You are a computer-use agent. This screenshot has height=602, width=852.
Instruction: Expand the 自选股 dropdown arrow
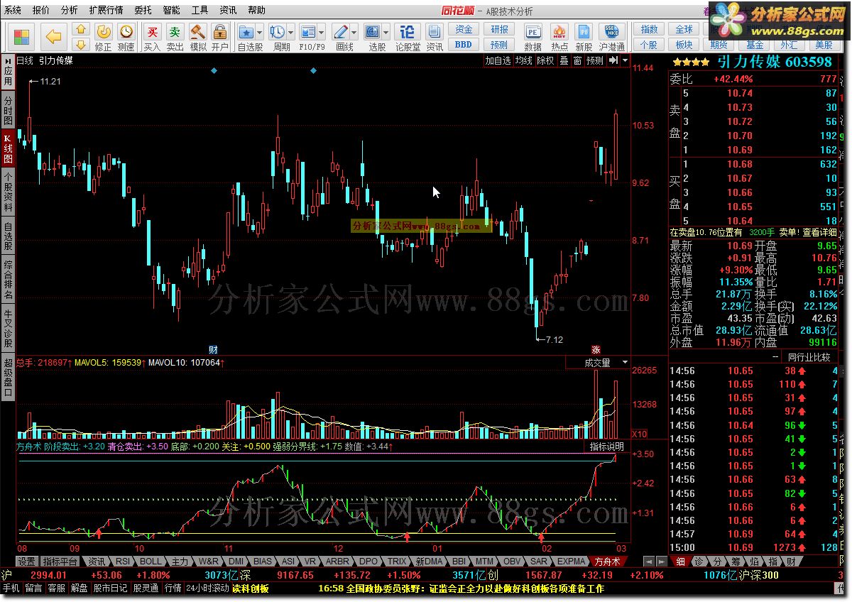pos(260,33)
